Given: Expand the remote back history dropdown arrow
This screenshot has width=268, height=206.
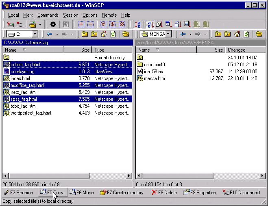Looking at the screenshot, I should click(190, 34).
